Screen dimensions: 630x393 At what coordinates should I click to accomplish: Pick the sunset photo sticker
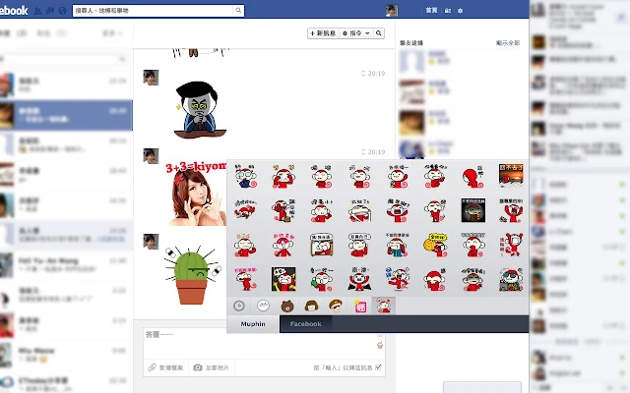[511, 175]
